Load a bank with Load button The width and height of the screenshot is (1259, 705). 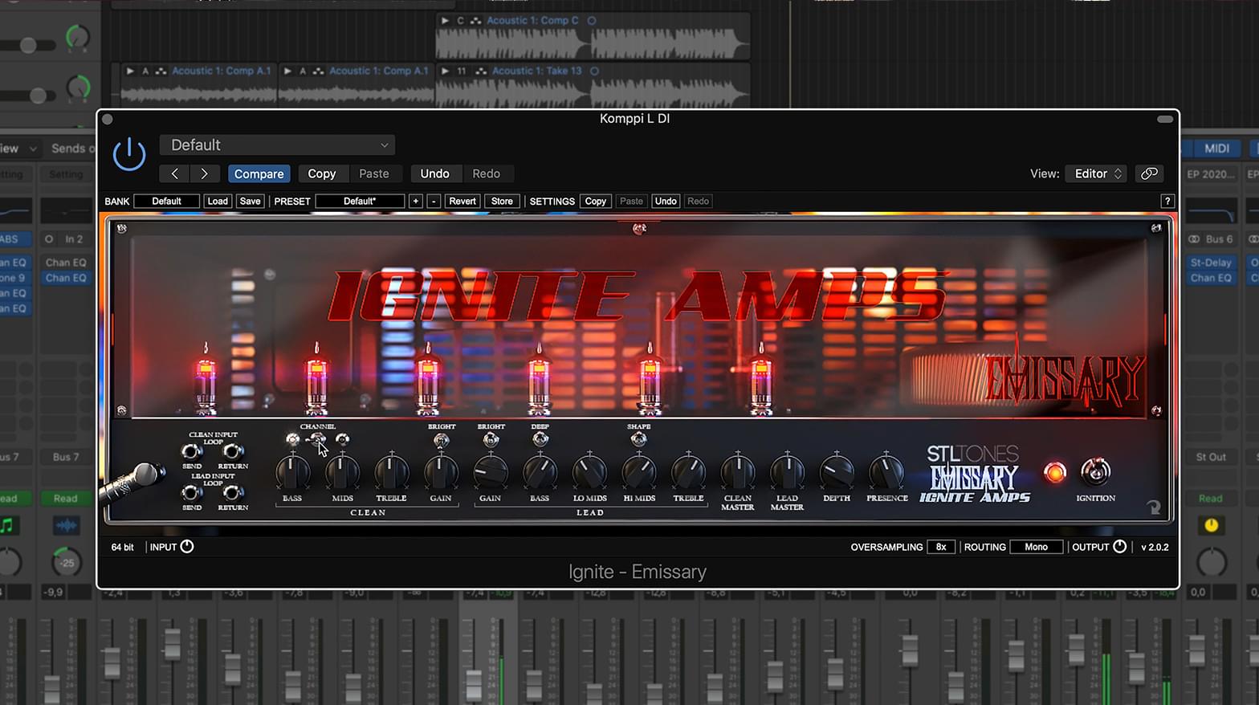[218, 201]
